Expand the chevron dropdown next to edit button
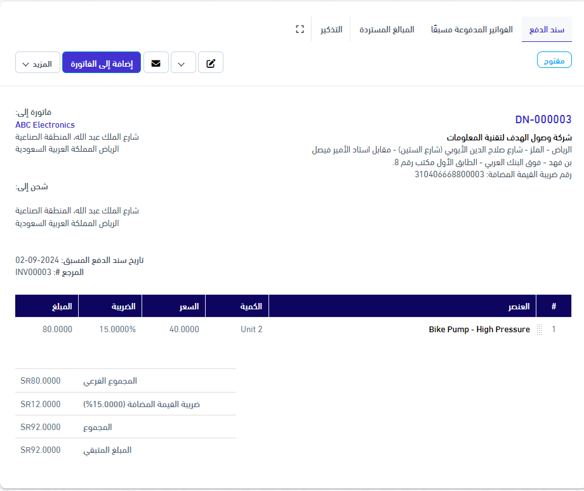Screen dimensions: 584x491 (183, 64)
